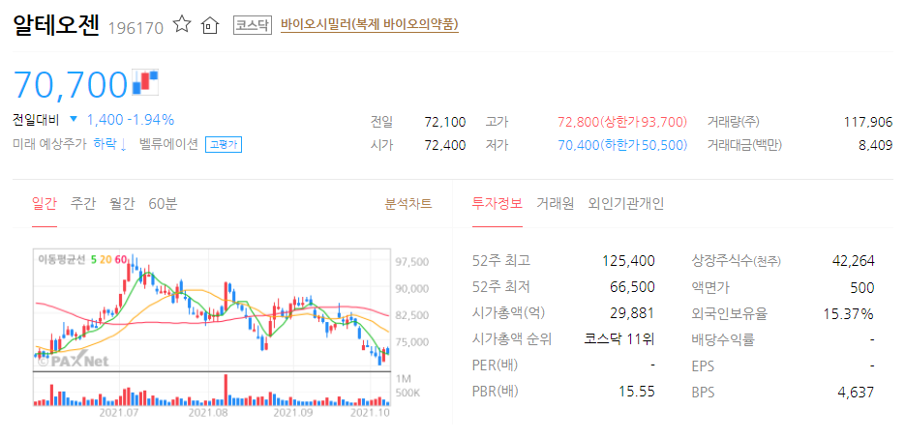Click the 52주 최고 value 125,400
The width and height of the screenshot is (905, 438).
(628, 260)
